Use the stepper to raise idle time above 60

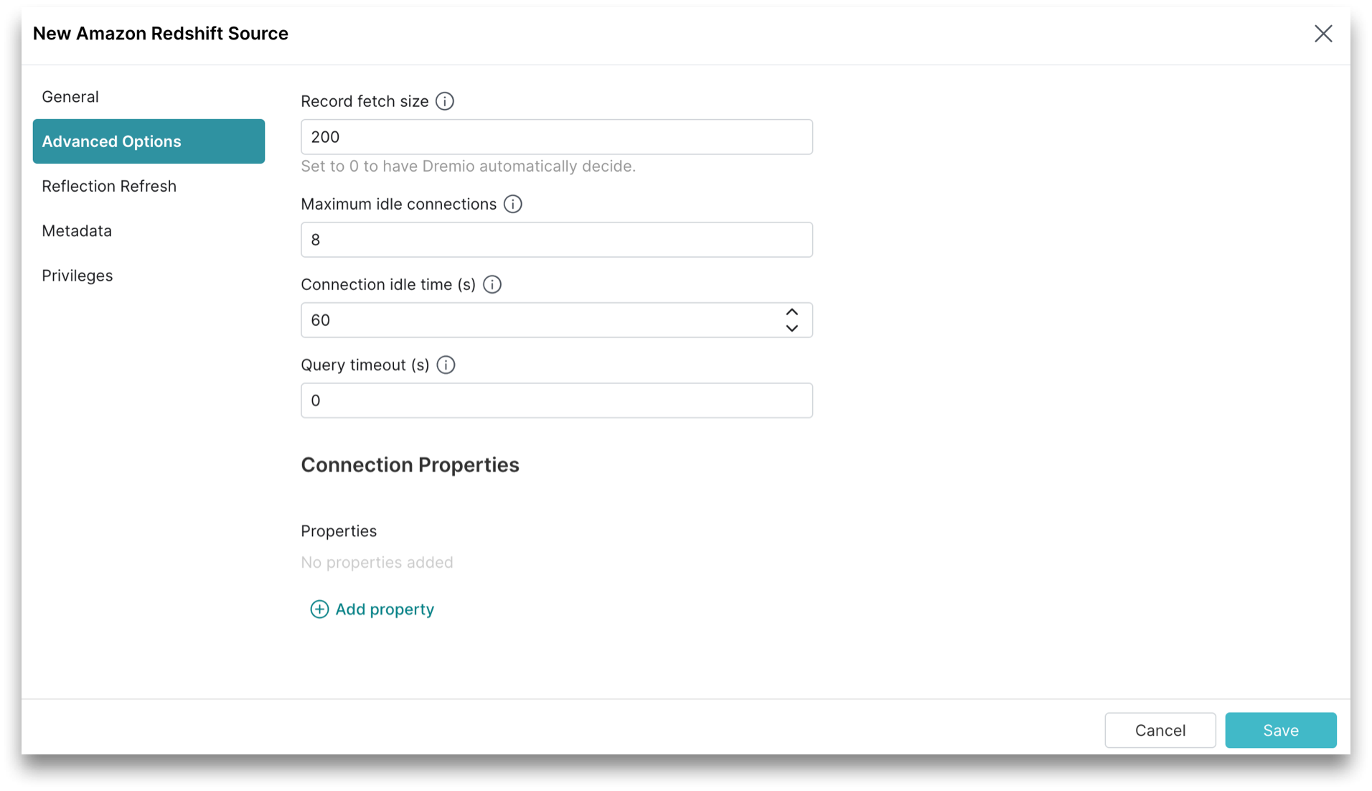coord(792,312)
